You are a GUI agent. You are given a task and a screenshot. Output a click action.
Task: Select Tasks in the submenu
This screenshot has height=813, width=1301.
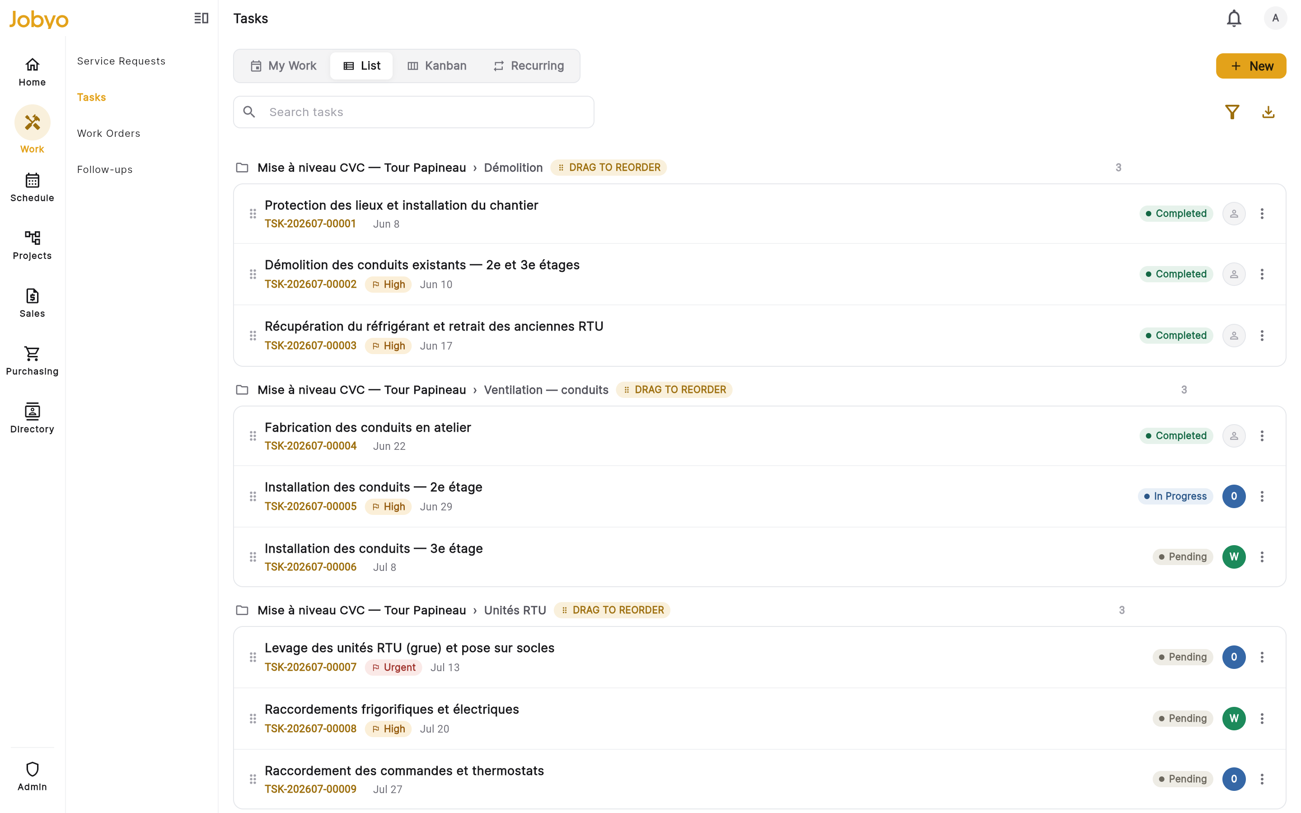pyautogui.click(x=91, y=97)
